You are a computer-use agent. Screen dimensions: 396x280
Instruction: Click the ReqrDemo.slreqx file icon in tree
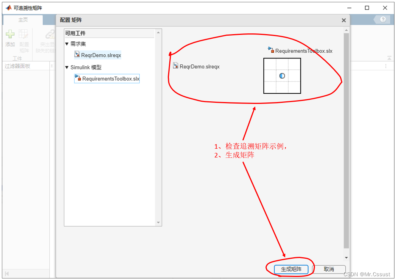[x=77, y=54]
